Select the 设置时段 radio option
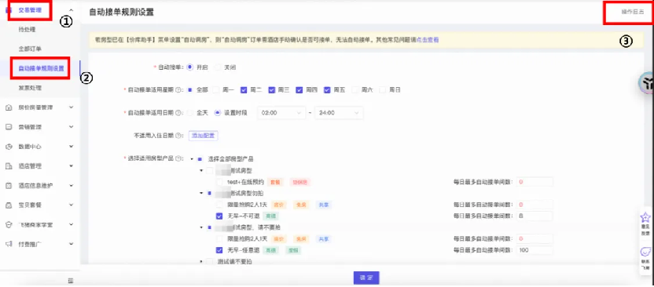Image resolution: width=654 pixels, height=287 pixels. tap(218, 113)
